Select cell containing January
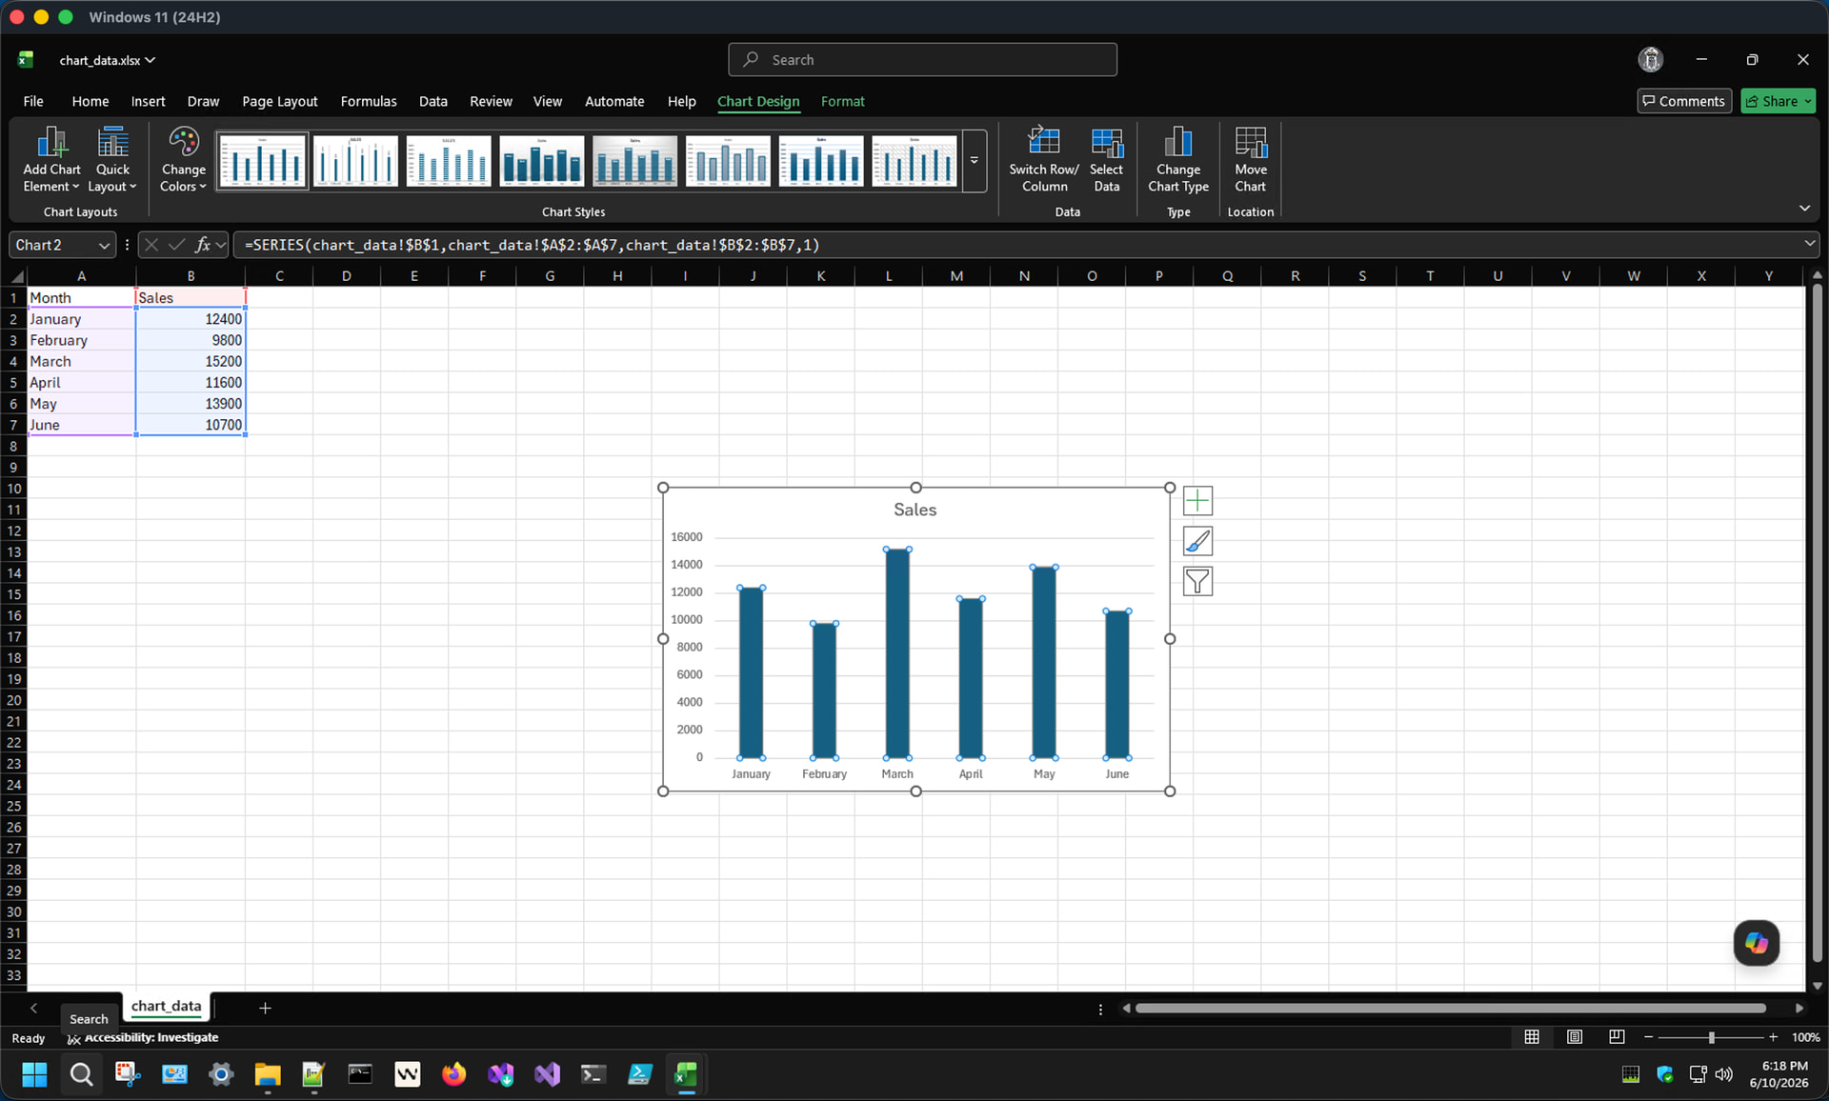The height and width of the screenshot is (1101, 1829). coord(81,319)
